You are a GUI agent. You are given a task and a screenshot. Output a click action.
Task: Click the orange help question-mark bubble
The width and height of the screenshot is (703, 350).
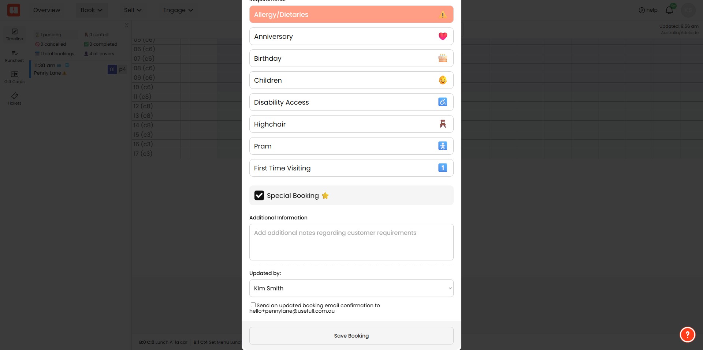(687, 334)
